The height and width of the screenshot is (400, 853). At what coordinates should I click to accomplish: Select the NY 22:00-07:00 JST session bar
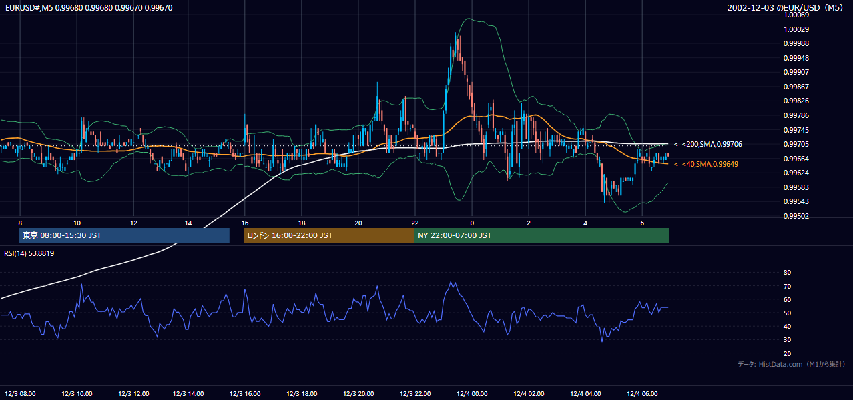[x=541, y=235]
